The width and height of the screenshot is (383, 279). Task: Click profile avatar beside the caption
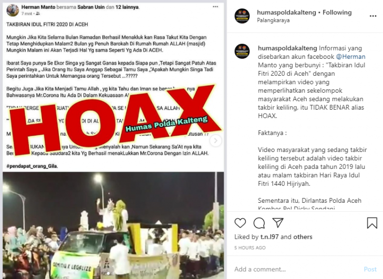tap(242, 51)
